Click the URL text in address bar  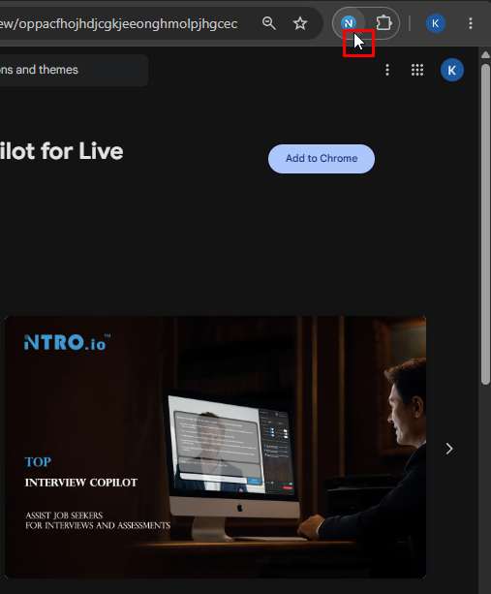click(x=118, y=24)
